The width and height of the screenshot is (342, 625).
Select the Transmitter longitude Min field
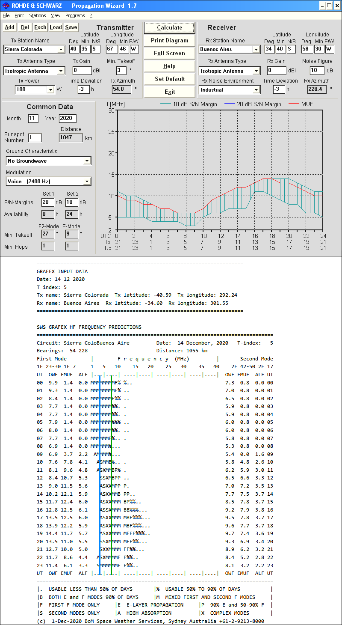coord(124,49)
